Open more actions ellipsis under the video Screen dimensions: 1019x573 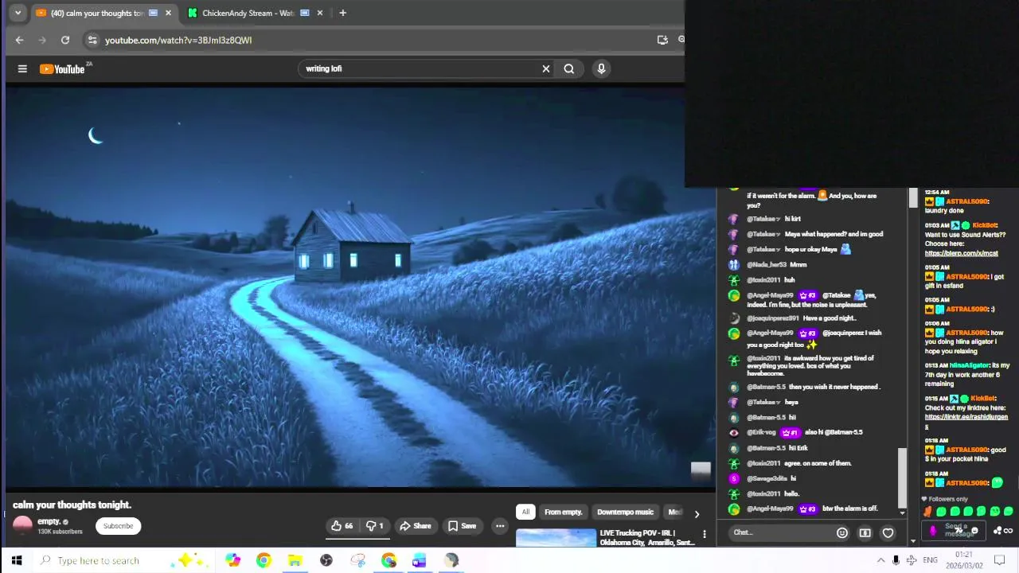click(500, 526)
